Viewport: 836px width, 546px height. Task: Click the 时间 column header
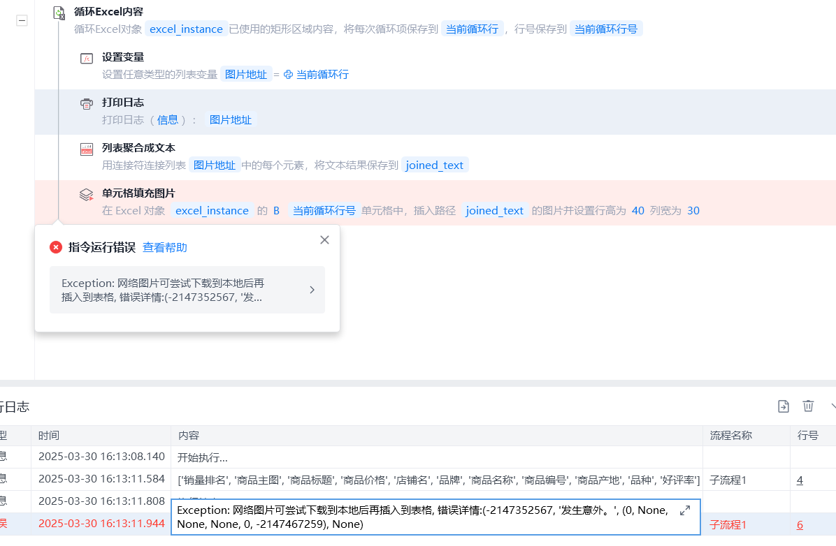tap(49, 436)
